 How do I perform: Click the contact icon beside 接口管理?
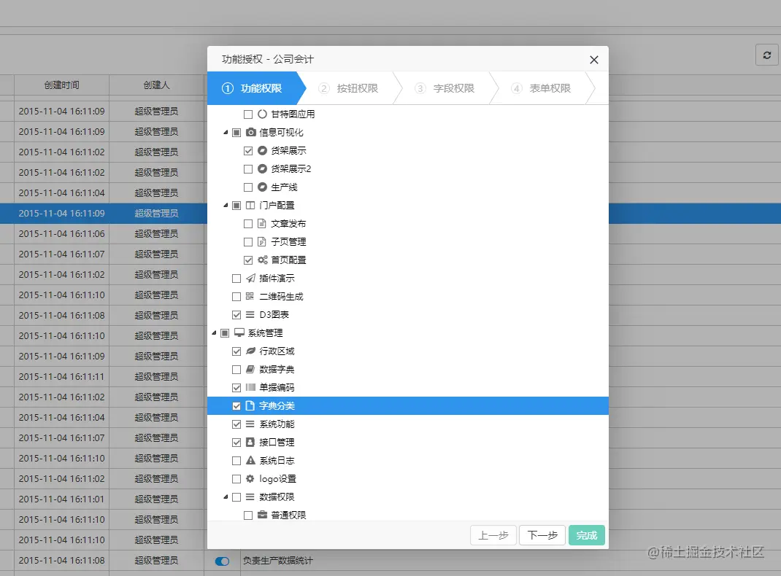(250, 442)
